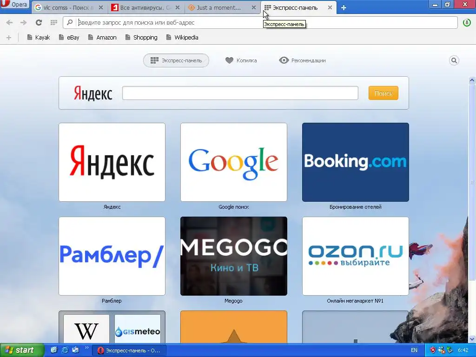
Task: Open the Shopping bookmark
Action: coord(141,37)
